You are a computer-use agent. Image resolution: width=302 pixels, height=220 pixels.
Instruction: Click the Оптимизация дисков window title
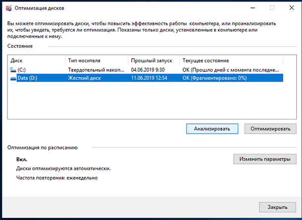(39, 8)
